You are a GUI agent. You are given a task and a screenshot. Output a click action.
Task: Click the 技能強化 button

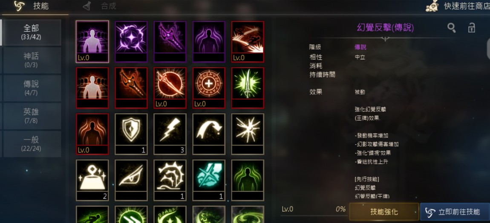384,212
